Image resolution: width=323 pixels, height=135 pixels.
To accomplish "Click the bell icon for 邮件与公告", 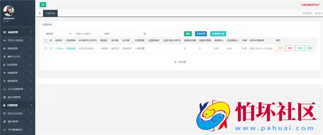I will click(5, 57).
